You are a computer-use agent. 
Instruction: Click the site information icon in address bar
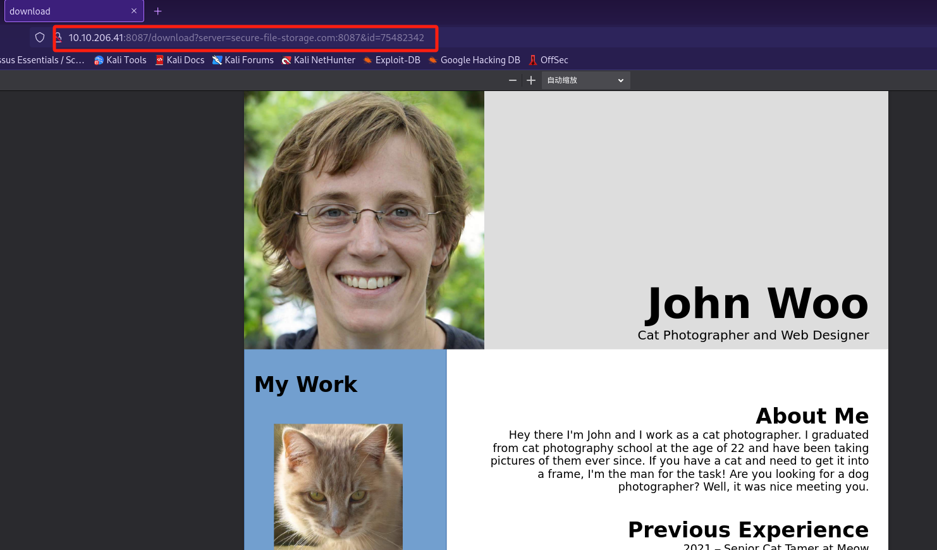pos(59,37)
